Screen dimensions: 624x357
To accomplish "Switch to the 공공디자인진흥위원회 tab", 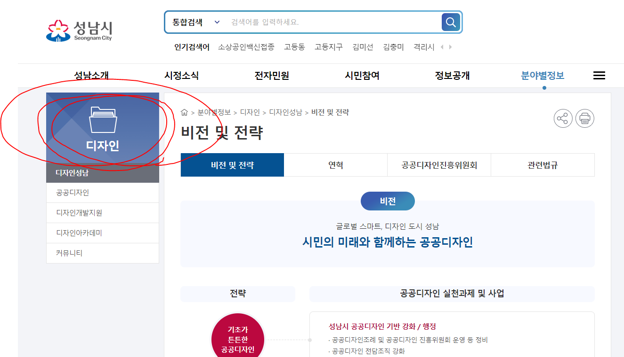I will 439,165.
